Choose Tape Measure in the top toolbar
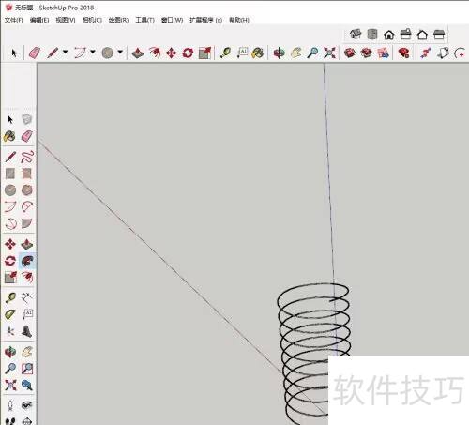Viewport: 469px width, 425px height. coord(225,53)
